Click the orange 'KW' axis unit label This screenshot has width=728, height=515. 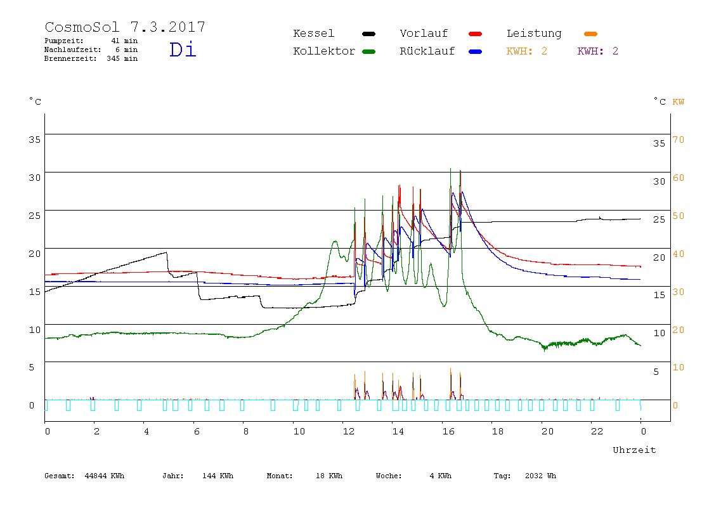coord(679,101)
